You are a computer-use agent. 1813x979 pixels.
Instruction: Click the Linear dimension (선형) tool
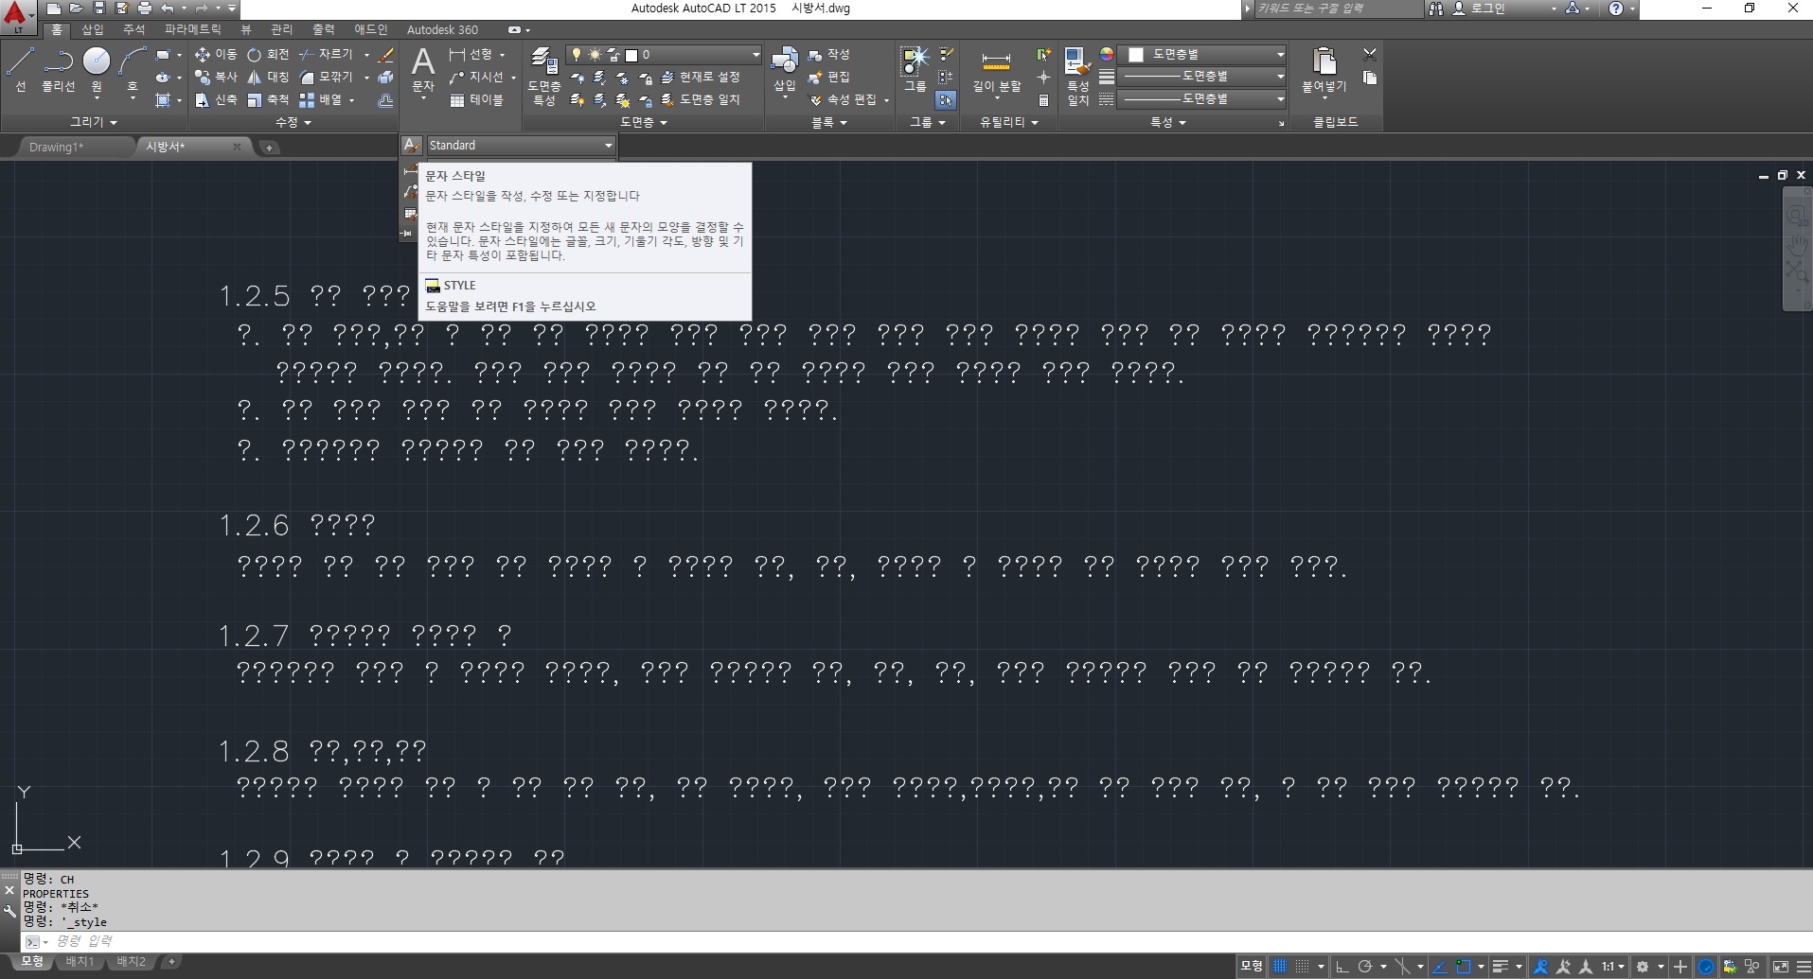(x=472, y=55)
